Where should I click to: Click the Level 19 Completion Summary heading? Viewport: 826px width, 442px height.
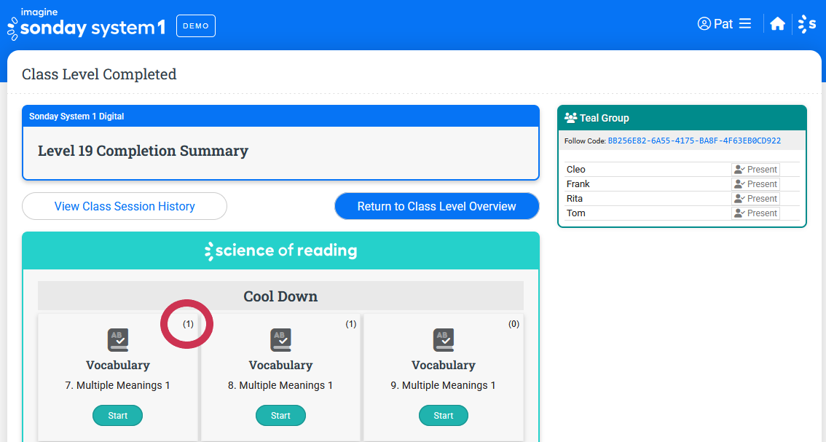point(143,151)
